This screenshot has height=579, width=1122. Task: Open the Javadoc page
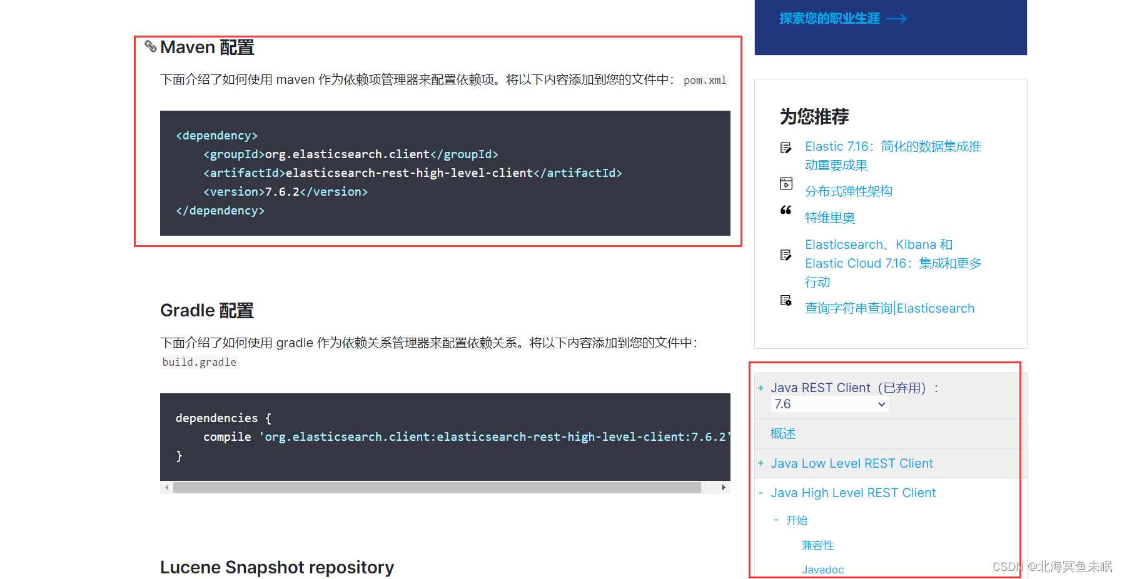pyautogui.click(x=823, y=570)
